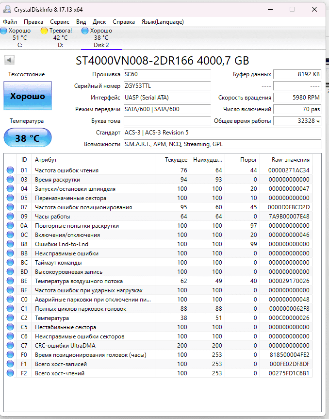Click status orb for Всего хост-чтений
Viewport: 329px width, 419px height.
10,373
